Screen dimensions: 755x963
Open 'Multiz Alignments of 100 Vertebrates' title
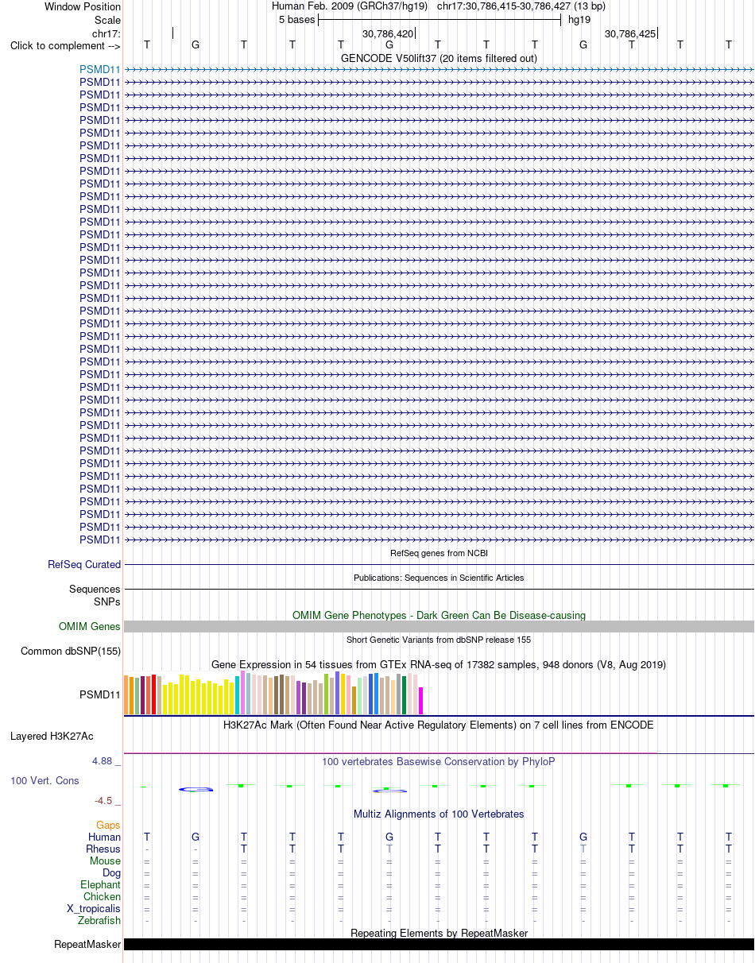coord(439,814)
